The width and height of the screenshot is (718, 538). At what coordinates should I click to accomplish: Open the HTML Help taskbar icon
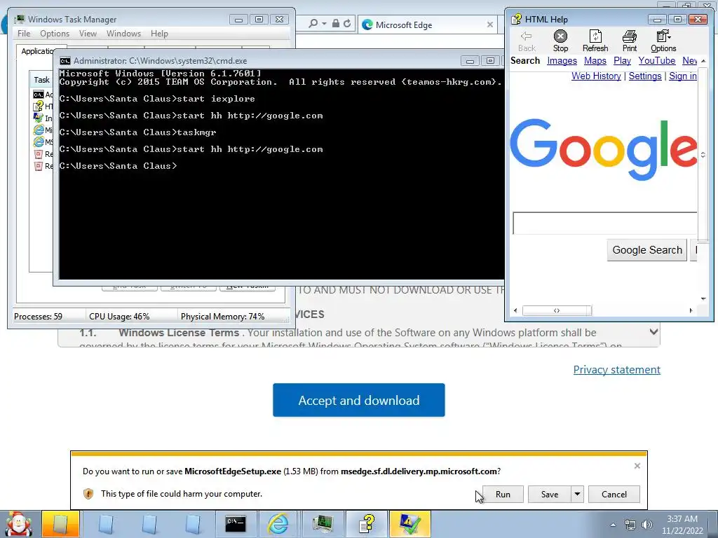tap(366, 524)
